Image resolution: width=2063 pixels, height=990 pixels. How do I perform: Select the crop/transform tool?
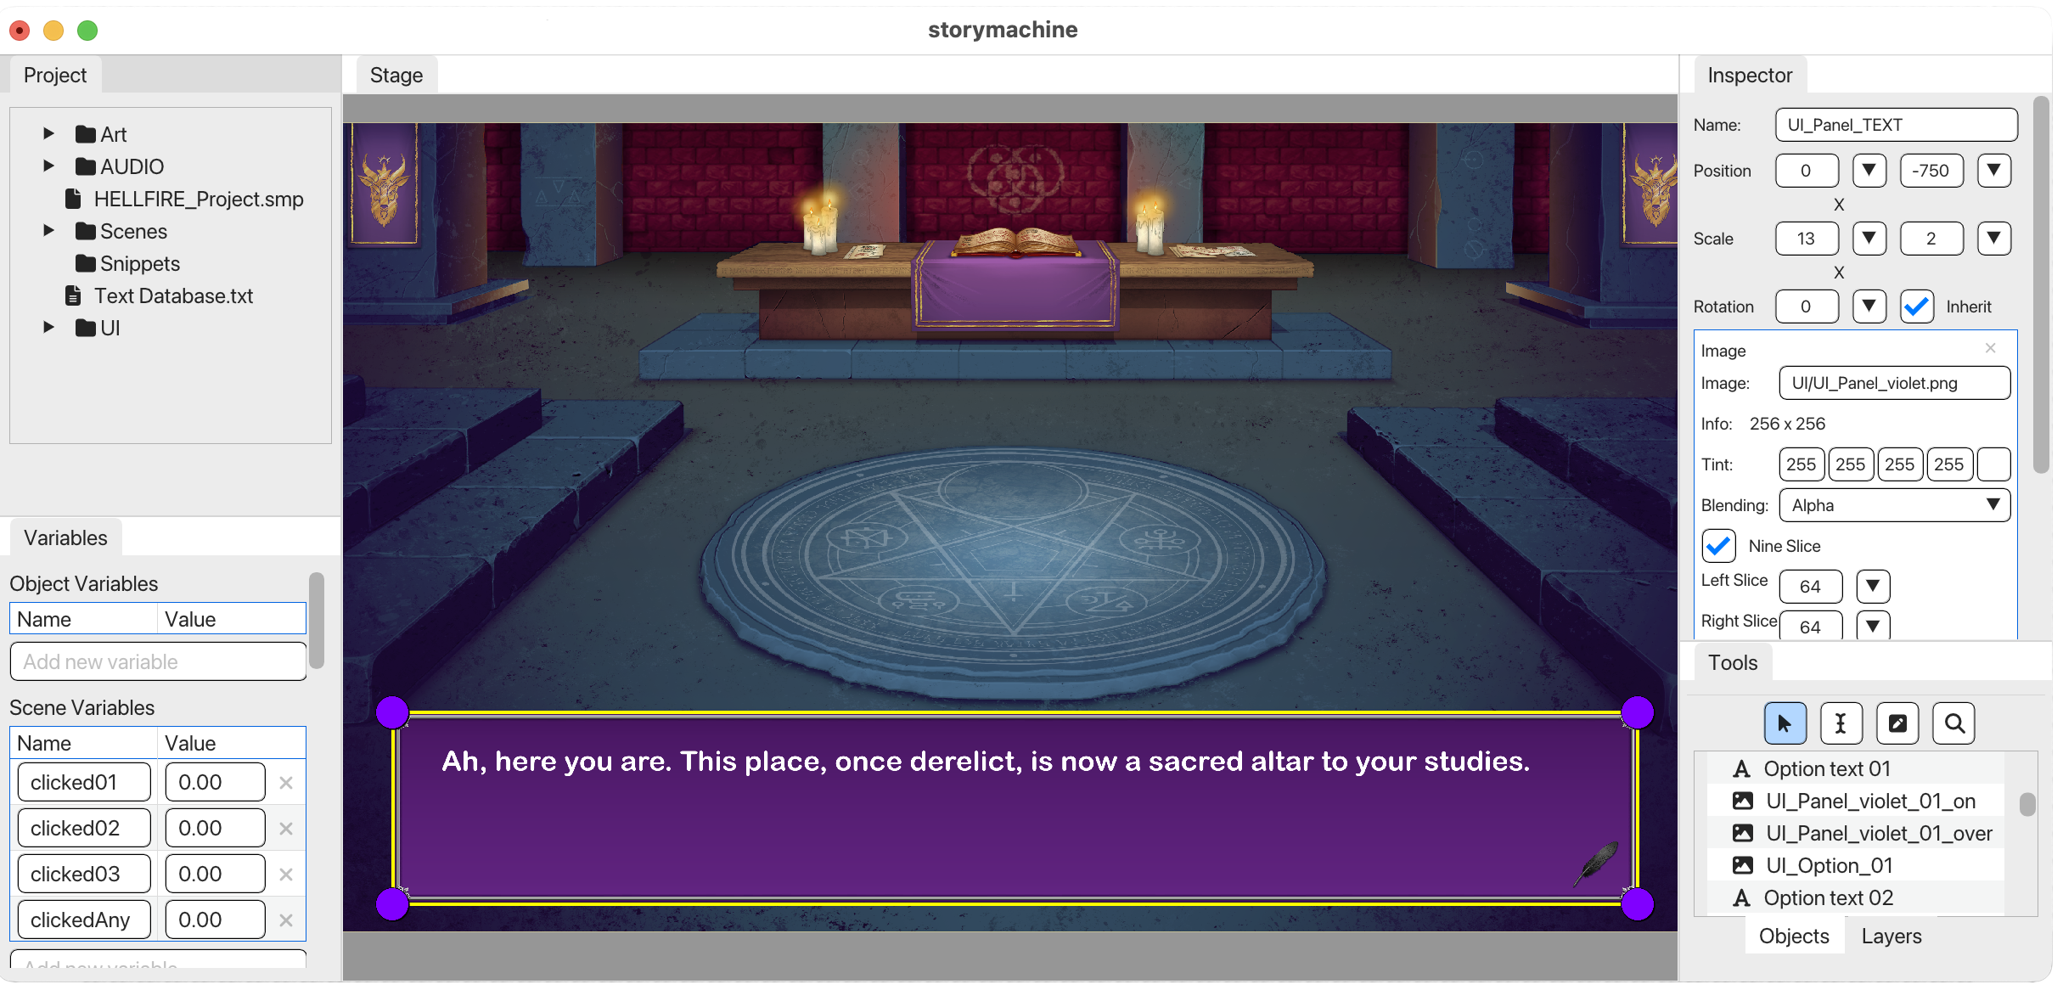coord(1896,723)
